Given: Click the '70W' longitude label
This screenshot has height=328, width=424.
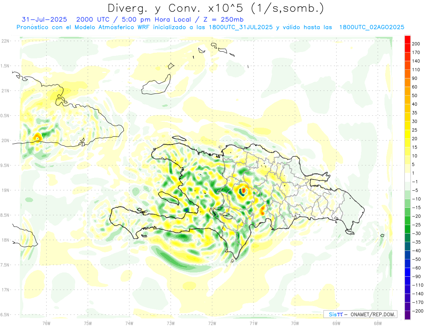Looking at the screenshot, I should point(295,323).
